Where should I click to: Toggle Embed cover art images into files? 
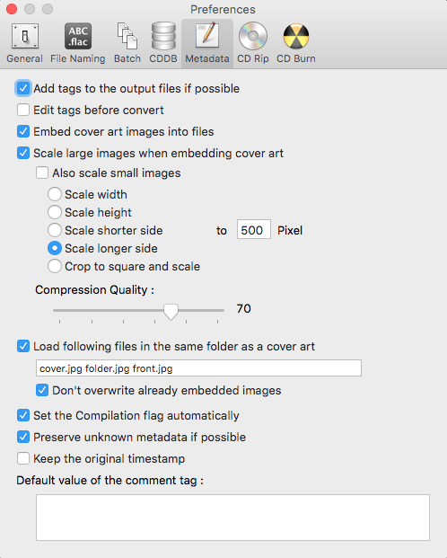[23, 132]
